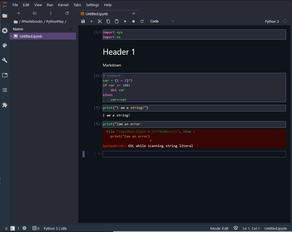The width and height of the screenshot is (292, 232).
Task: Paste cells using the clipboard icon
Action: click(x=117, y=21)
